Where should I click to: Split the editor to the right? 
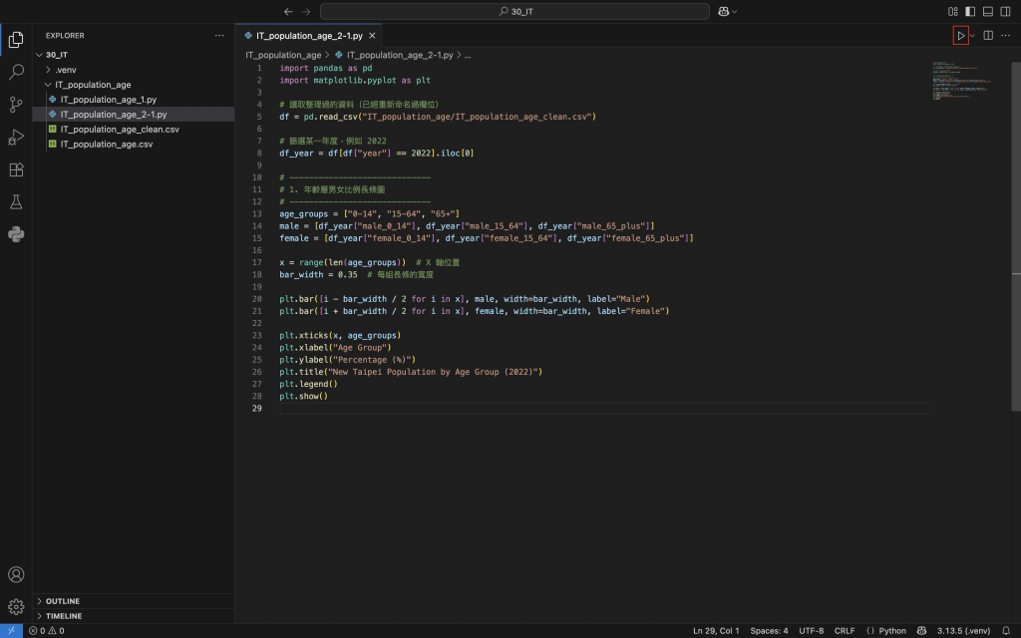[x=988, y=36]
